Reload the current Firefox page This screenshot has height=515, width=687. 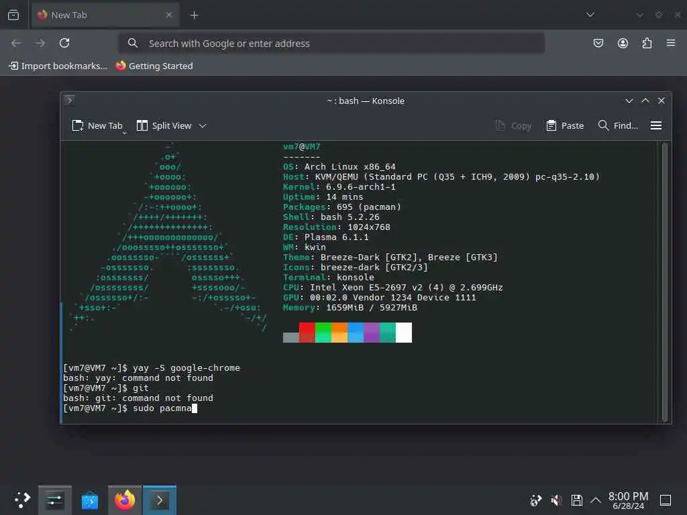64,43
